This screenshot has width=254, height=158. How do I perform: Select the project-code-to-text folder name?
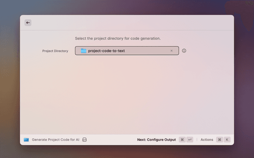[106, 51]
